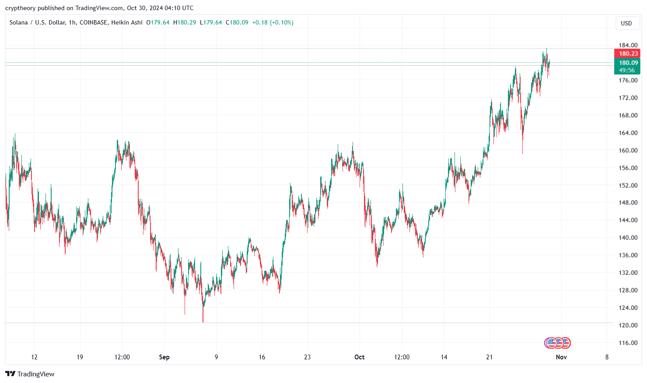Click the 156.00 price axis label
The image size is (647, 383).
[x=628, y=168]
